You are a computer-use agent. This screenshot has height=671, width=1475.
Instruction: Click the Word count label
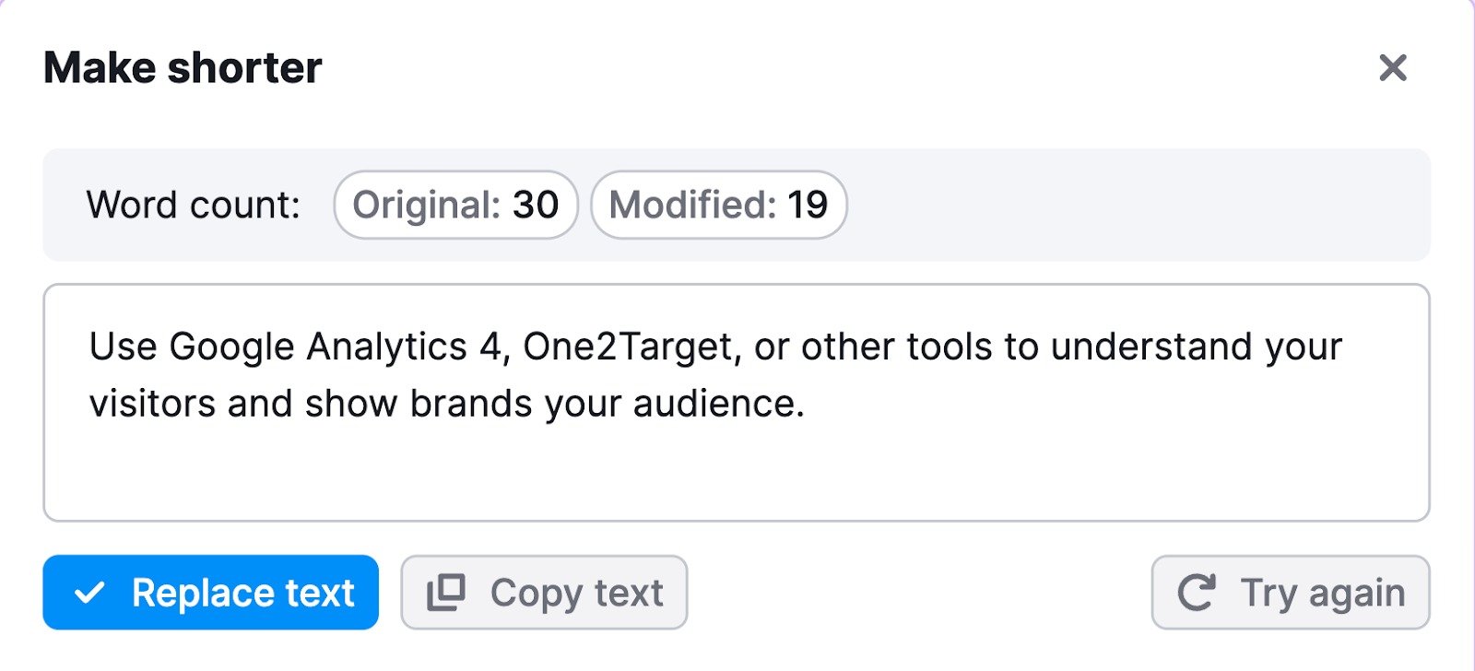pyautogui.click(x=194, y=205)
